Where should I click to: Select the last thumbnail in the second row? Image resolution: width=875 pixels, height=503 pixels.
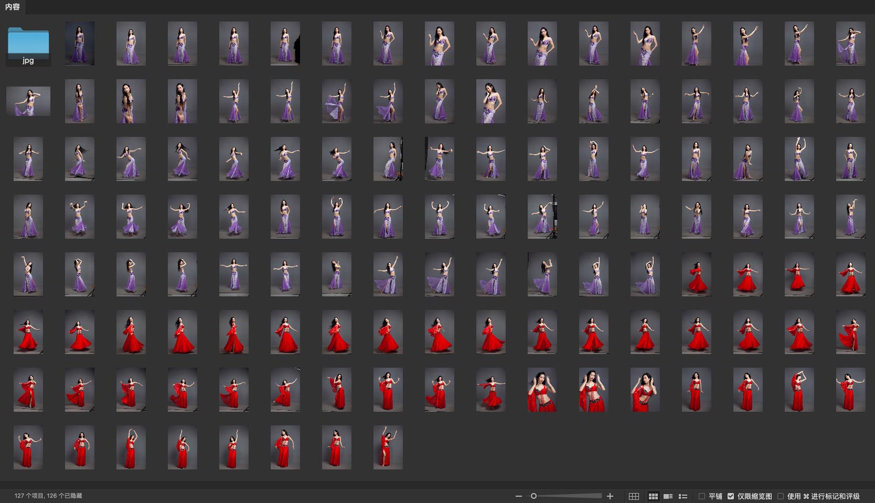pos(850,101)
